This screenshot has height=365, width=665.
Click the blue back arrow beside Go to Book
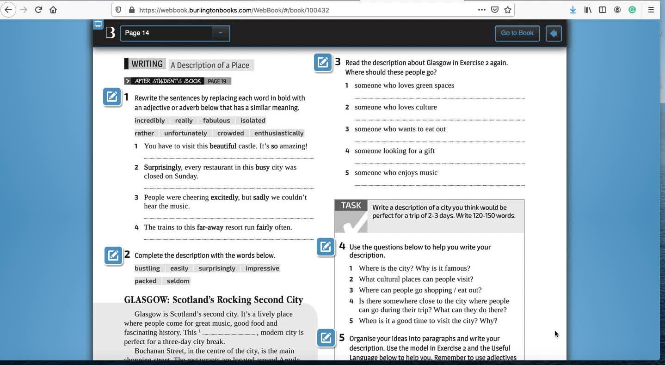pos(554,33)
